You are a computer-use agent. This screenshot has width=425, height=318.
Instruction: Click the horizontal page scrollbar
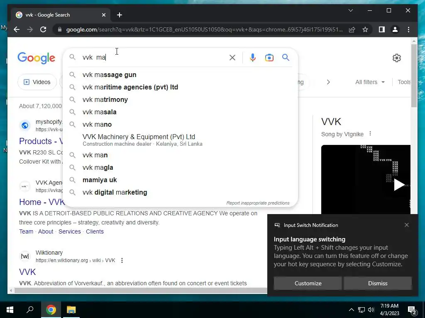coord(140,291)
